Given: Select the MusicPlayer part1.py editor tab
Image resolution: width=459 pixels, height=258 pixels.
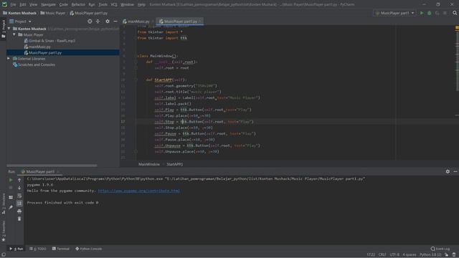Looking at the screenshot, I should point(180,21).
